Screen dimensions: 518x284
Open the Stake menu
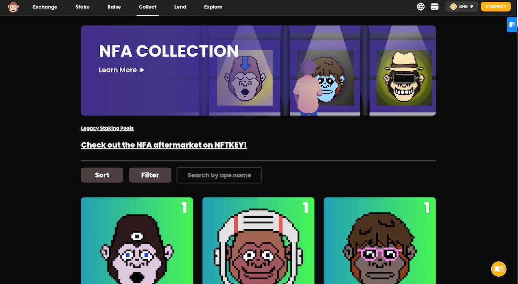tap(82, 7)
